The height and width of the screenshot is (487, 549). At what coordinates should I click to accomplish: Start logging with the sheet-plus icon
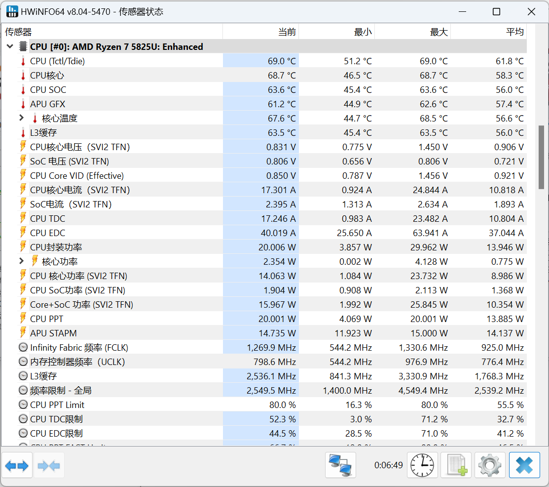[x=456, y=465]
